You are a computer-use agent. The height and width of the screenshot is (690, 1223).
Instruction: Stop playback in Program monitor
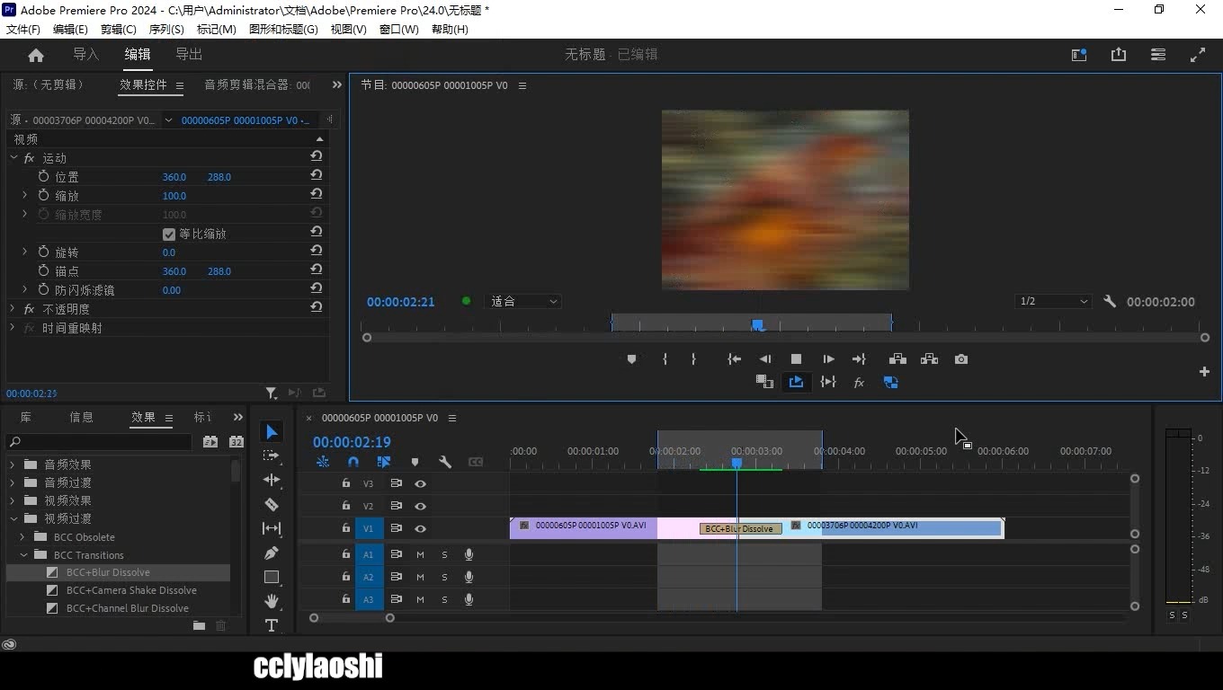[796, 359]
